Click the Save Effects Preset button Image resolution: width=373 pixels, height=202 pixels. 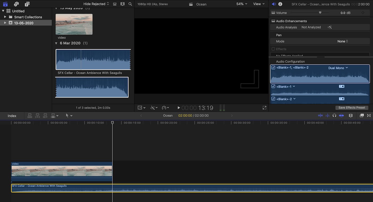(352, 108)
